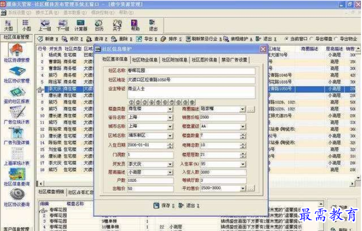Open the 商圈描述 dropdown
Viewport: 362px width, 231px height.
point(243,109)
